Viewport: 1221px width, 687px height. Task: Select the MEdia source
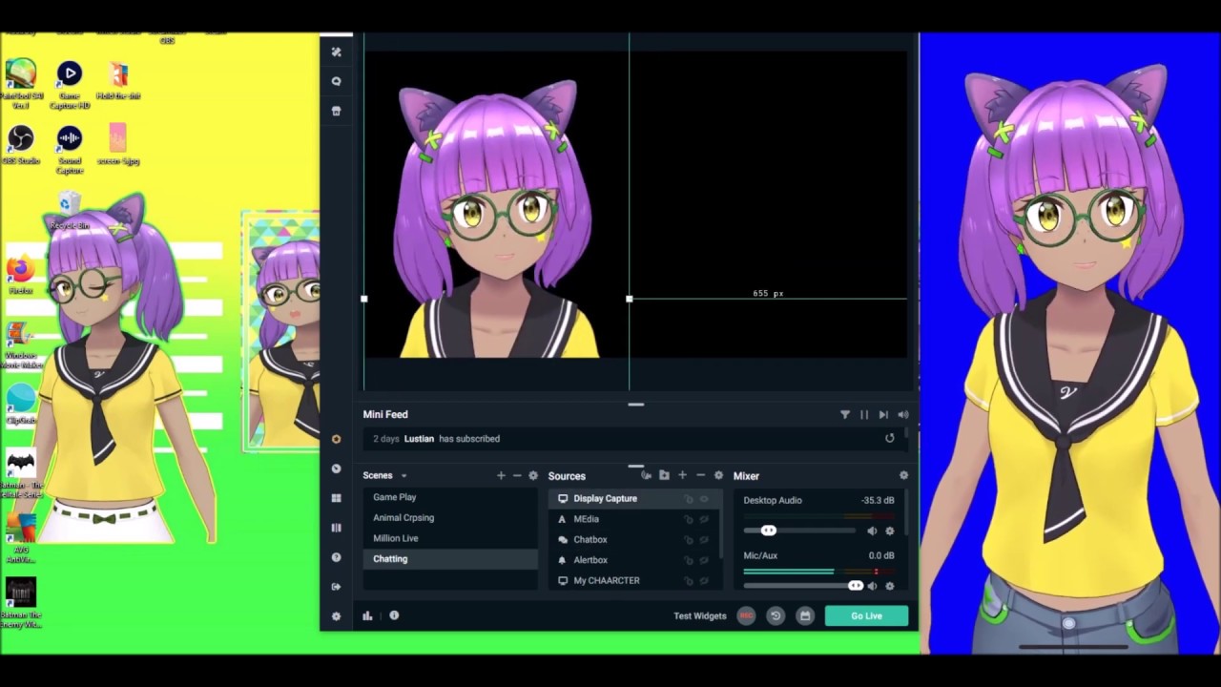(633, 519)
